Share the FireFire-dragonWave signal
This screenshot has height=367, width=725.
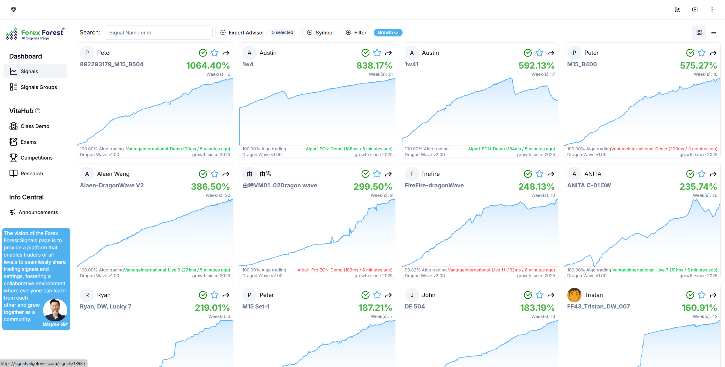[551, 174]
